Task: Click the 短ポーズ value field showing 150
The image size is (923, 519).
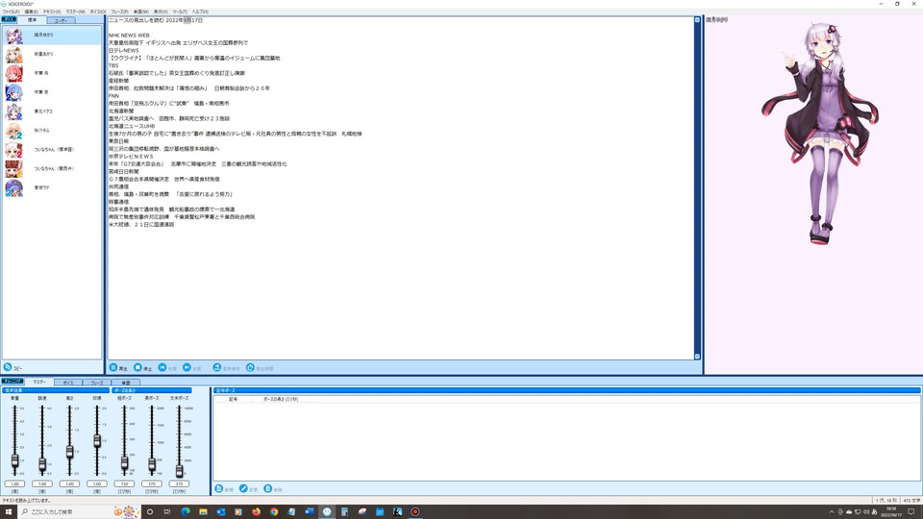Action: 124,483
